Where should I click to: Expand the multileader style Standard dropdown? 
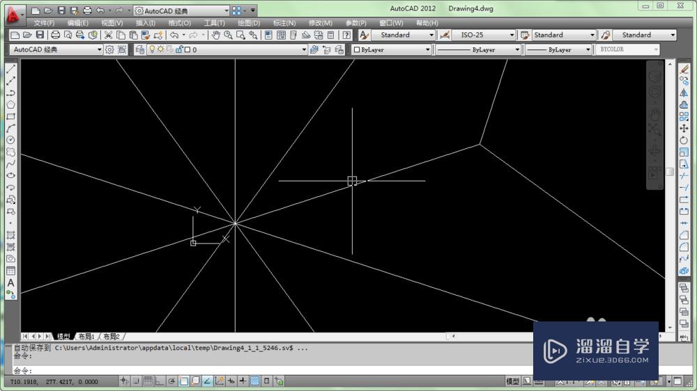(673, 35)
